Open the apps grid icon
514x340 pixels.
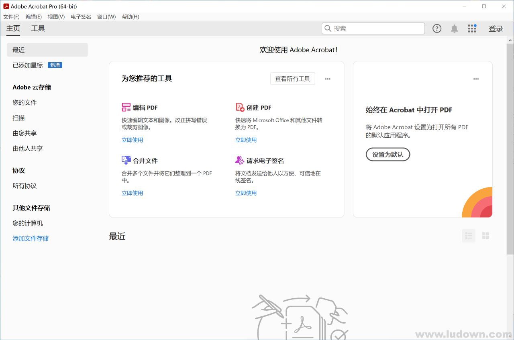point(472,29)
